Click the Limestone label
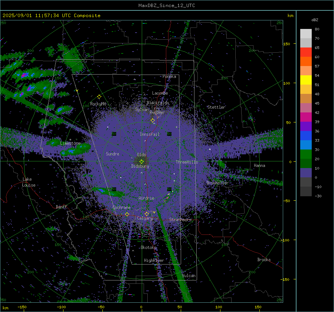334x312 pixels. coord(70,143)
